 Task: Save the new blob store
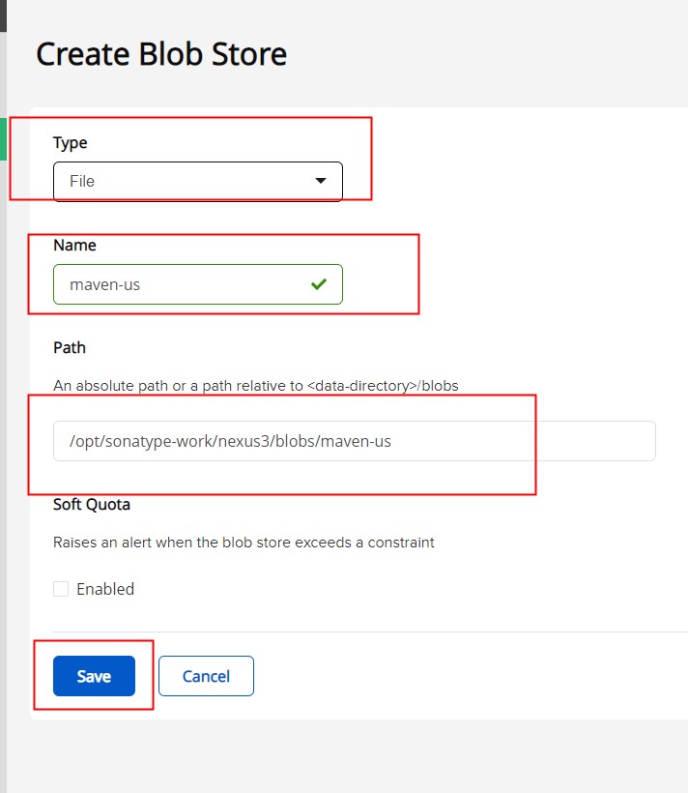94,676
